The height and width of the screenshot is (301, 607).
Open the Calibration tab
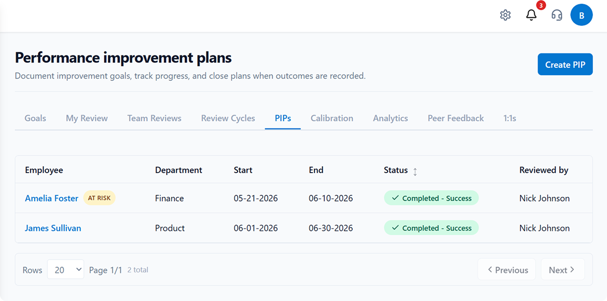click(x=332, y=118)
